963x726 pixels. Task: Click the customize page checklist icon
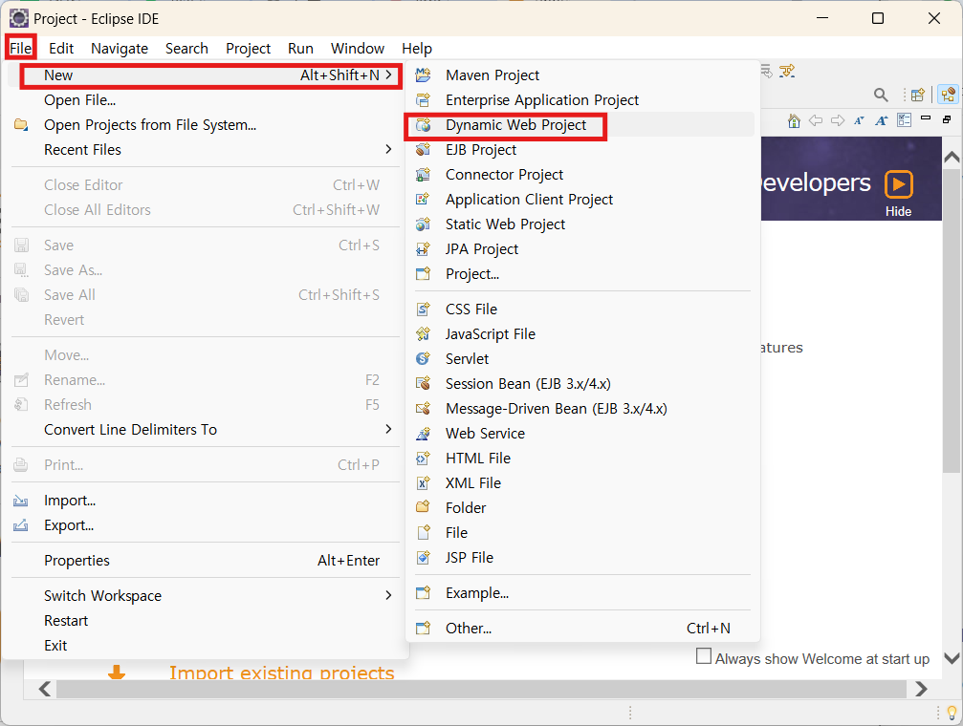point(905,120)
